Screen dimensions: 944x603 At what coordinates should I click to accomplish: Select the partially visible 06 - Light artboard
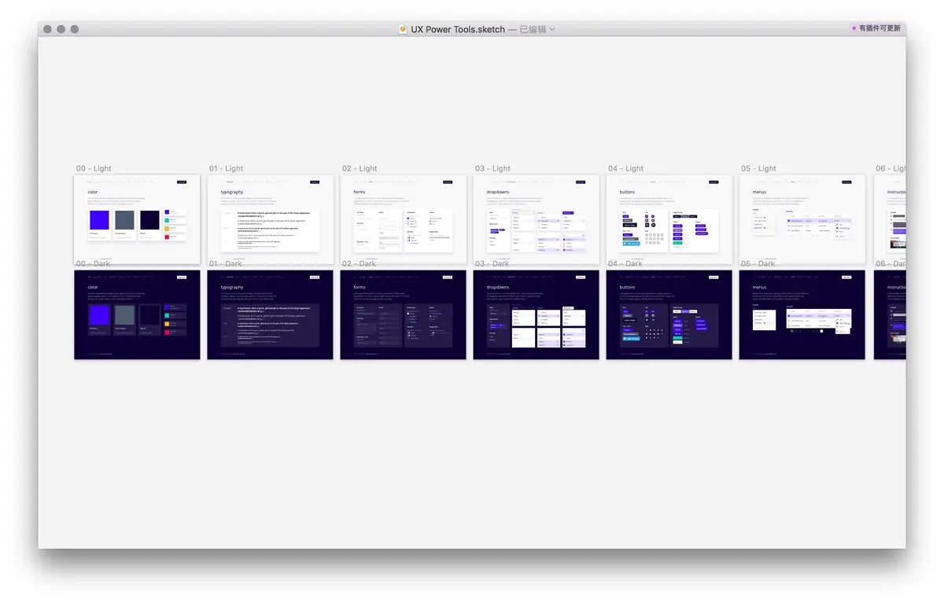(890, 219)
